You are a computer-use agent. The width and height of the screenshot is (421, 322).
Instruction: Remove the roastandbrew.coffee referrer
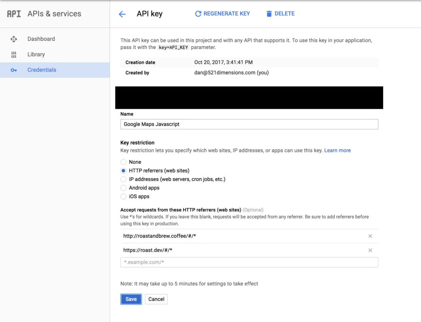point(370,236)
